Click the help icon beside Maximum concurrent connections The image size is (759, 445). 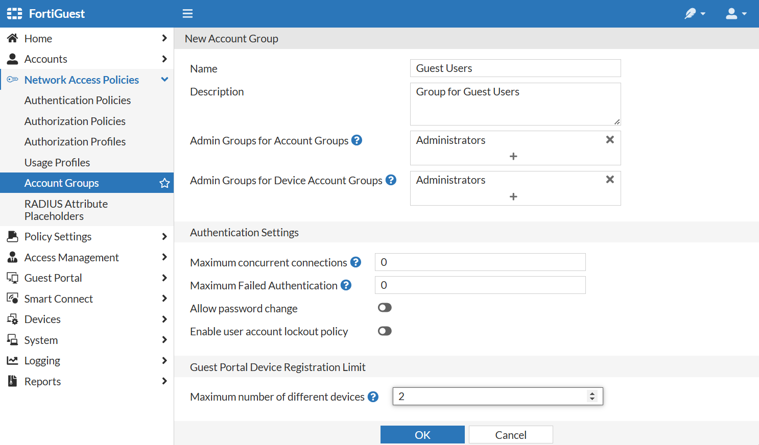355,261
